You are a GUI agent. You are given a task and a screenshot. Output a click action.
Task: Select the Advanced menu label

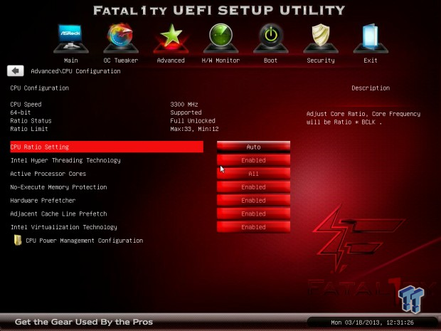[171, 61]
